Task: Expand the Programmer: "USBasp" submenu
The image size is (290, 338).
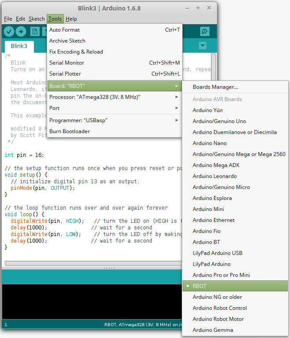Action: click(x=114, y=120)
